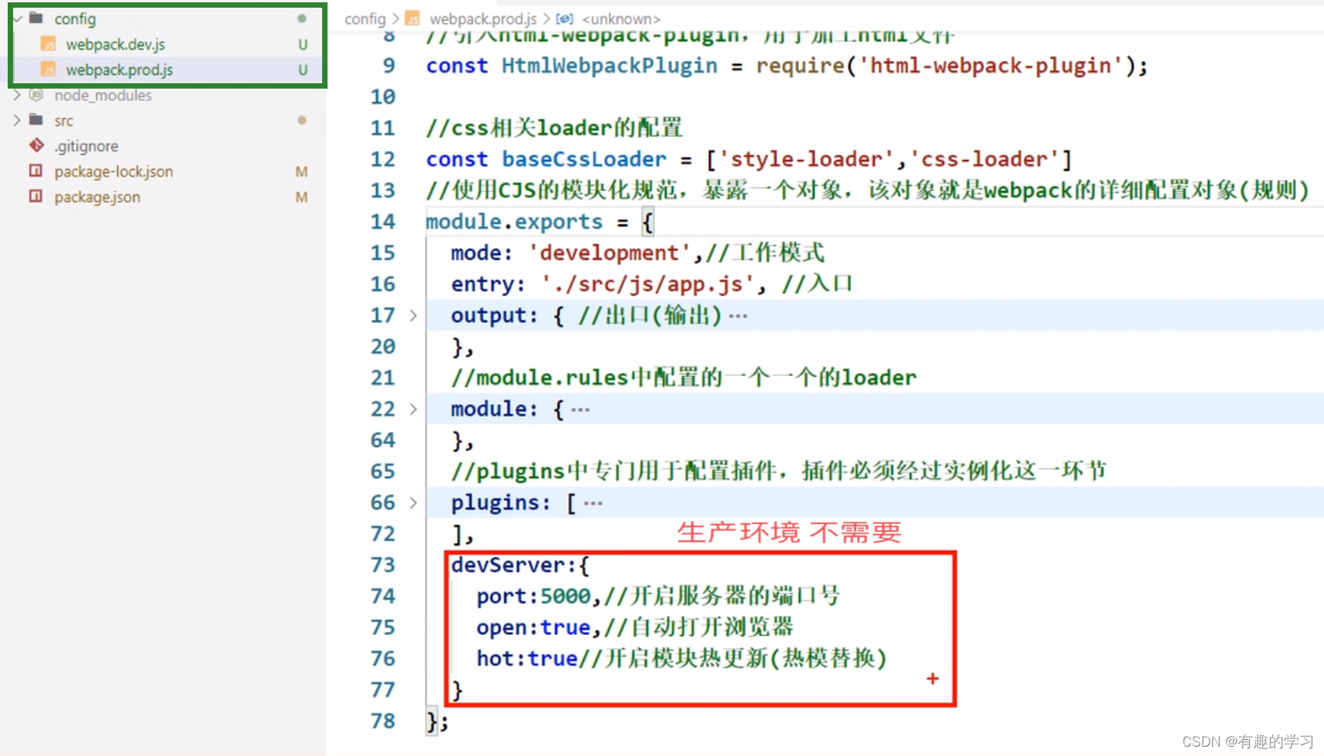Click the npm icon beside package-lock.json
Screen dimensions: 1324x756
(x=35, y=170)
